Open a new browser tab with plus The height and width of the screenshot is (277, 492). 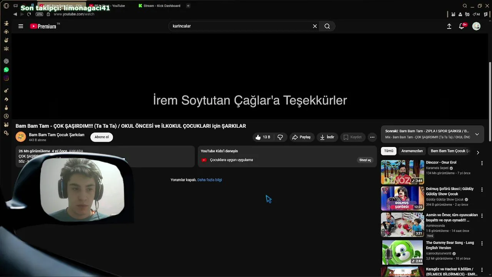(x=188, y=6)
